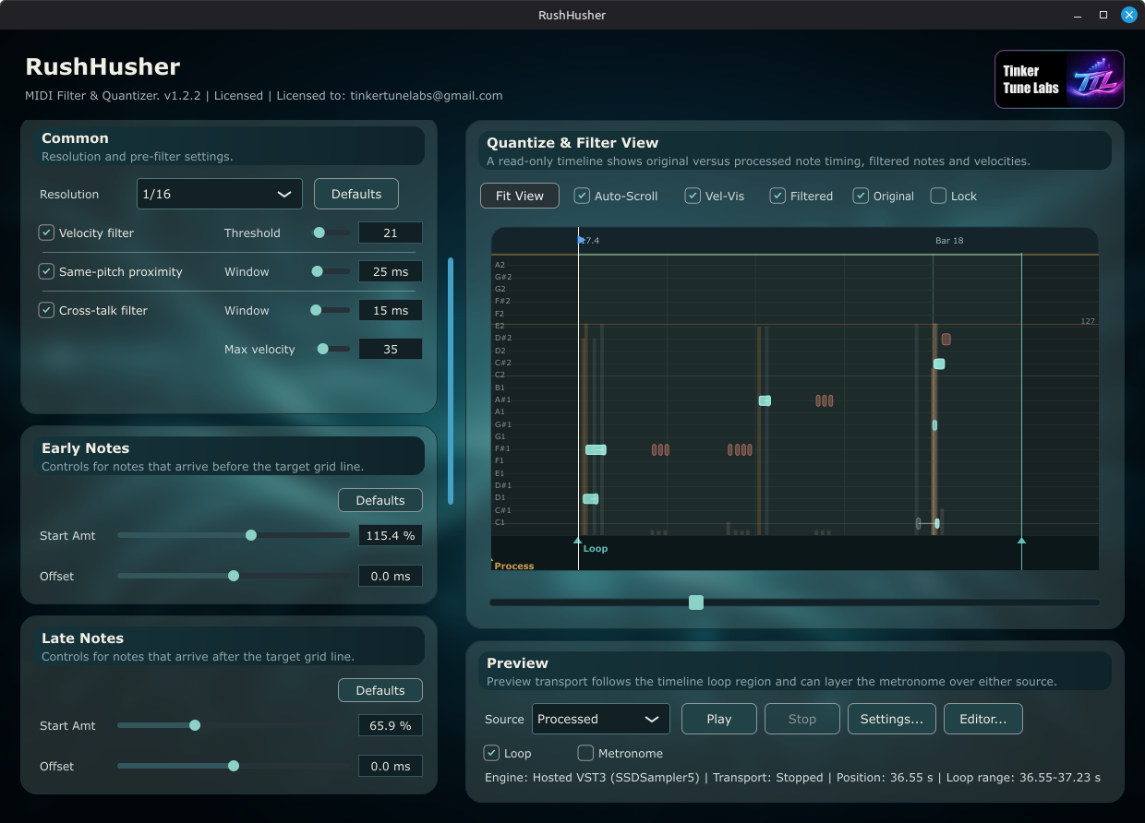The height and width of the screenshot is (823, 1145).
Task: Click the Threshold value field showing 21
Action: (x=391, y=233)
